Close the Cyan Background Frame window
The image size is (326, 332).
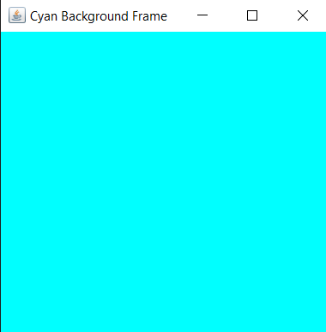click(303, 15)
